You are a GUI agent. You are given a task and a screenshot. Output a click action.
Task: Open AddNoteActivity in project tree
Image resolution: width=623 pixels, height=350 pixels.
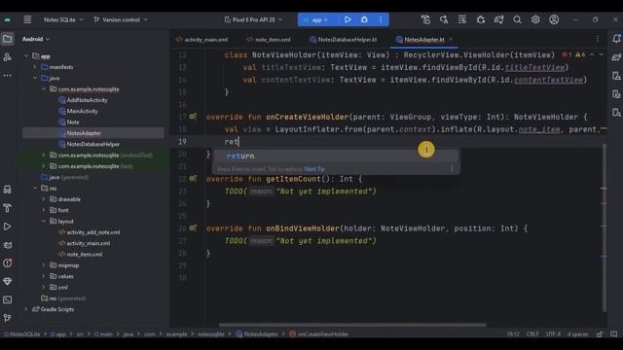87,100
